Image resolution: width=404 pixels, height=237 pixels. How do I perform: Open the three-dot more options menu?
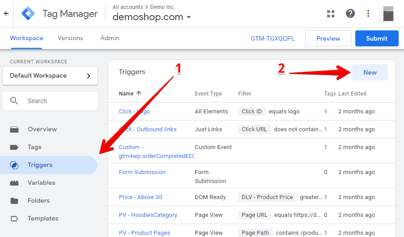[368, 13]
